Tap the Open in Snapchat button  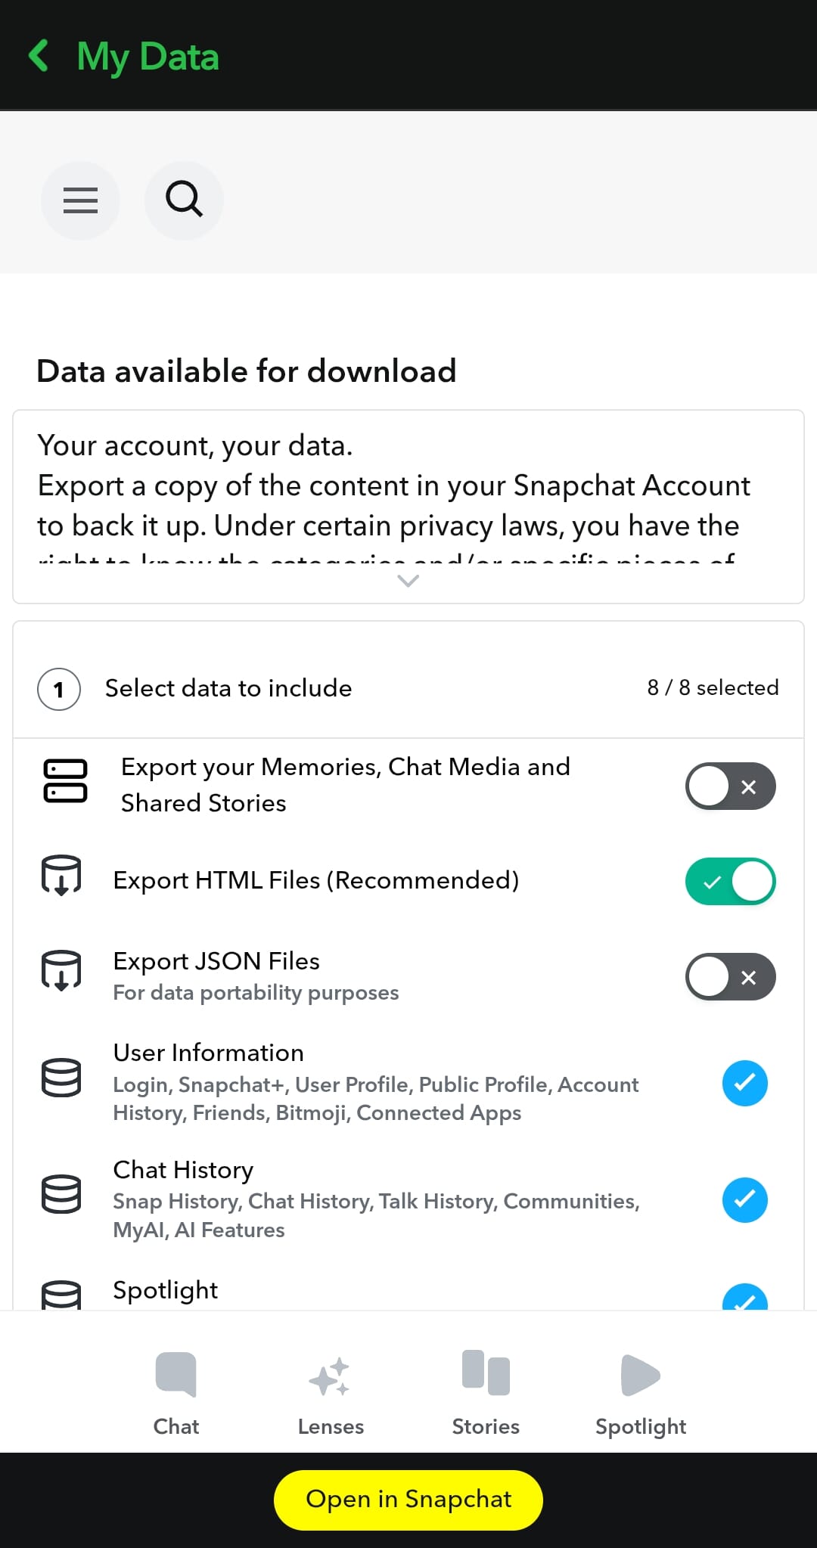coord(408,1499)
